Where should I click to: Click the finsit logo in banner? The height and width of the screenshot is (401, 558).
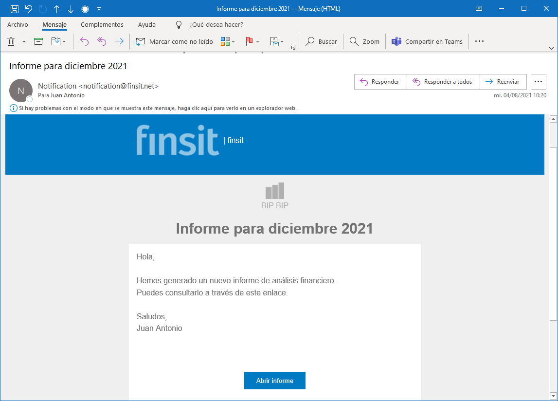click(x=177, y=140)
